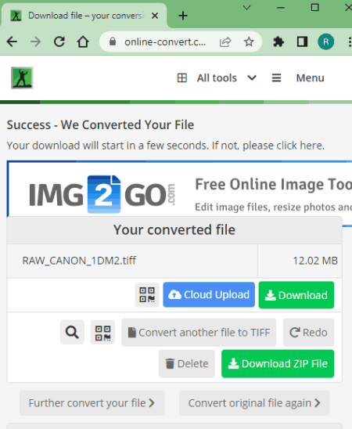Close the Download file tab

[155, 16]
